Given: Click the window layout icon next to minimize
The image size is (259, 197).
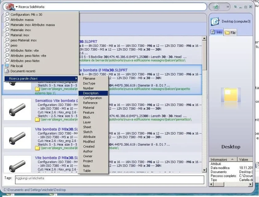Looking at the screenshot, I should click(235, 7).
